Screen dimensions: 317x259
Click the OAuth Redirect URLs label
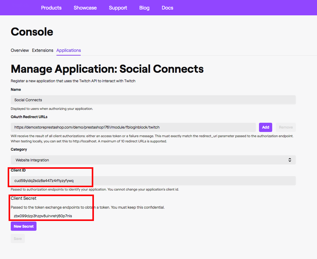click(29, 117)
